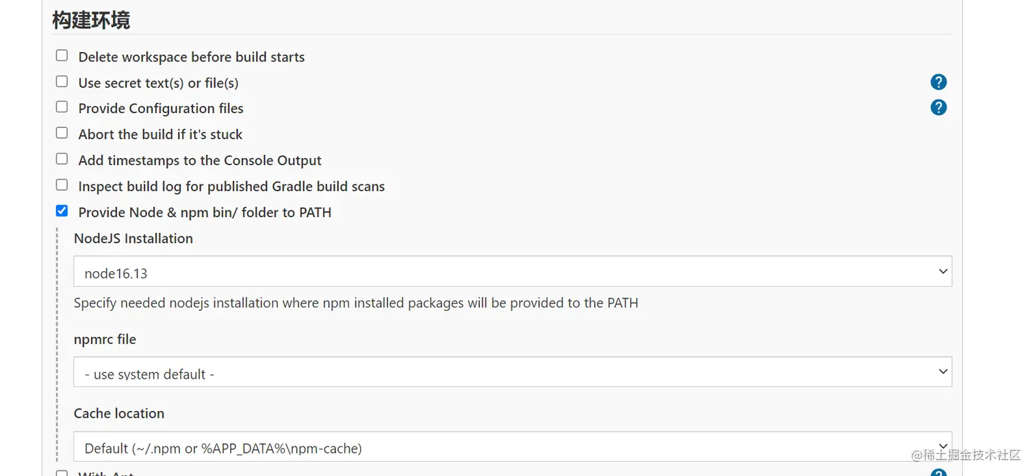Viewport: 1035px width, 476px height.
Task: Click the 构建环境 section heading
Action: 91,20
